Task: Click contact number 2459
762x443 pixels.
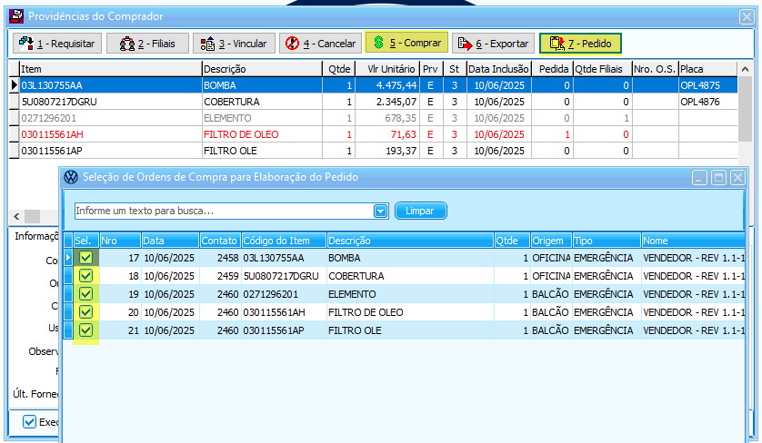Action: [228, 276]
